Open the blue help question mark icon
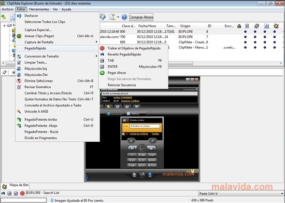The width and height of the screenshot is (285, 203). click(124, 17)
